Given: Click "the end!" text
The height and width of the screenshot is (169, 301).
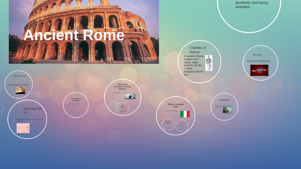Looking at the screenshot, I should 257,55.
